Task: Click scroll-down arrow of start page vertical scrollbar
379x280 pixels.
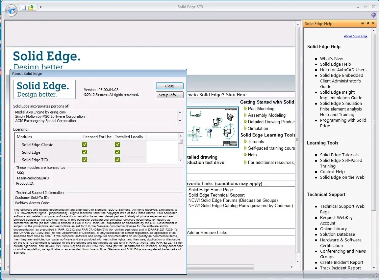Action: 298,261
